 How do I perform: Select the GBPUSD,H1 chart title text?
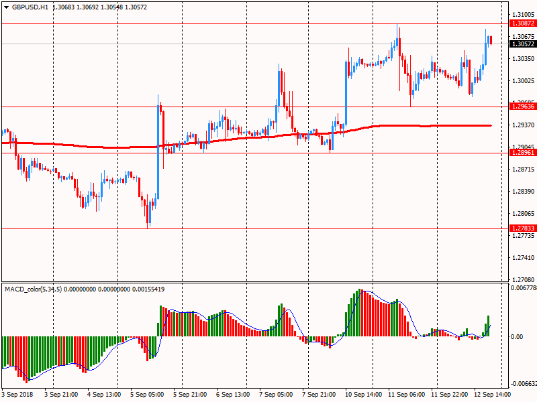(x=30, y=7)
